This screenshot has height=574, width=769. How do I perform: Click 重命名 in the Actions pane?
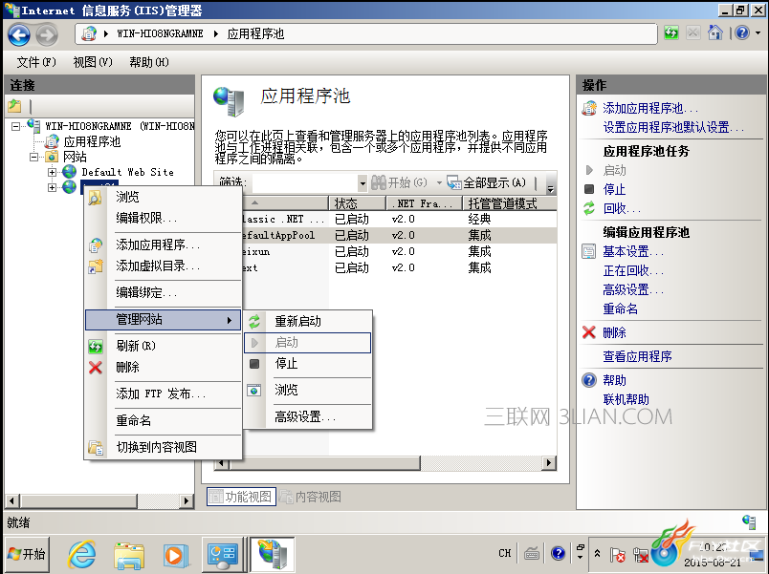[x=621, y=309]
